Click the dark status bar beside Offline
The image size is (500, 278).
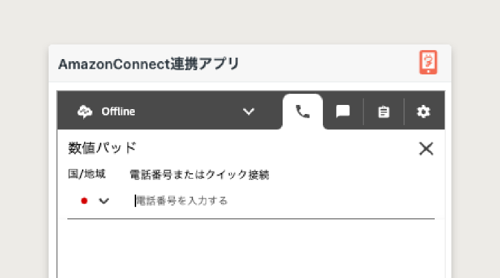[187, 111]
